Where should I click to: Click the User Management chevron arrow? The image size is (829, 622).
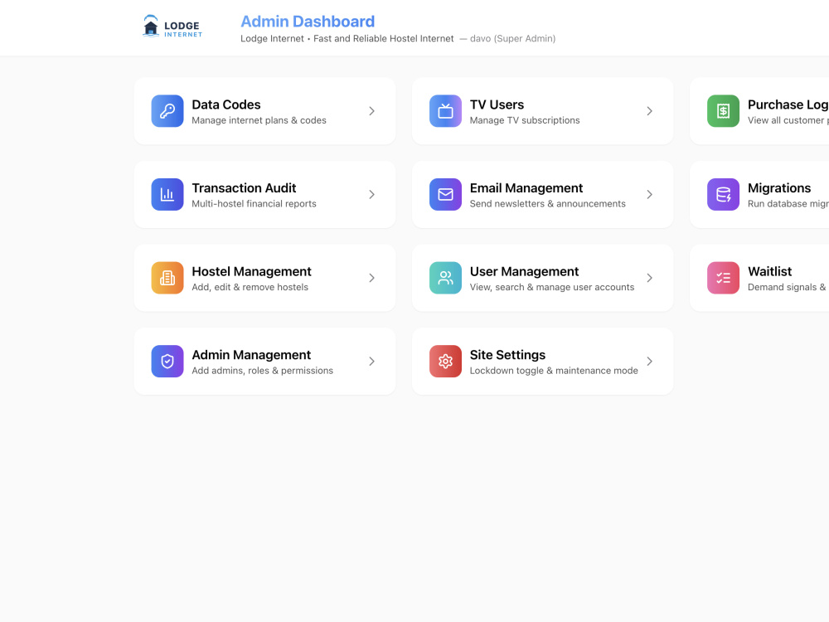pos(650,278)
